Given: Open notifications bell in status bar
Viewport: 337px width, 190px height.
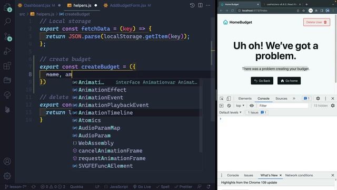Looking at the screenshot, I should 209,187.
